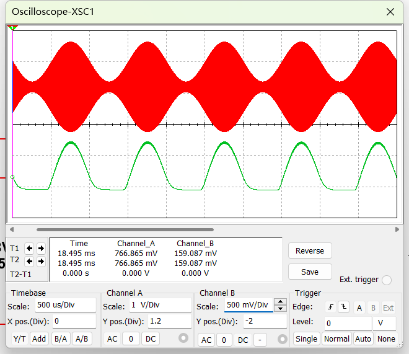Set trigger mode to Normal
The width and height of the screenshot is (409, 354).
coord(336,339)
